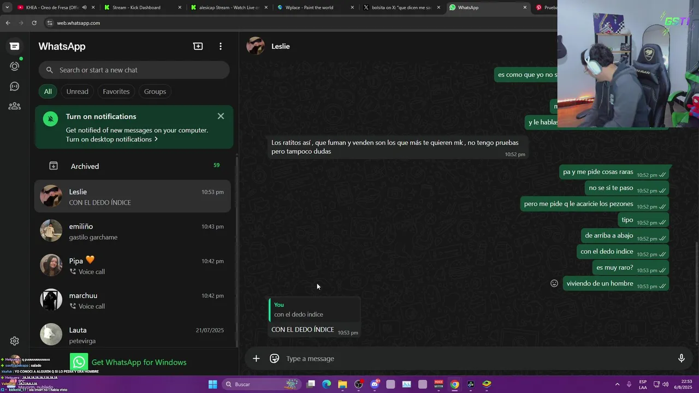Screen dimensions: 699x393
Task: Open WhatsApp settings gear icon
Action: 15,341
